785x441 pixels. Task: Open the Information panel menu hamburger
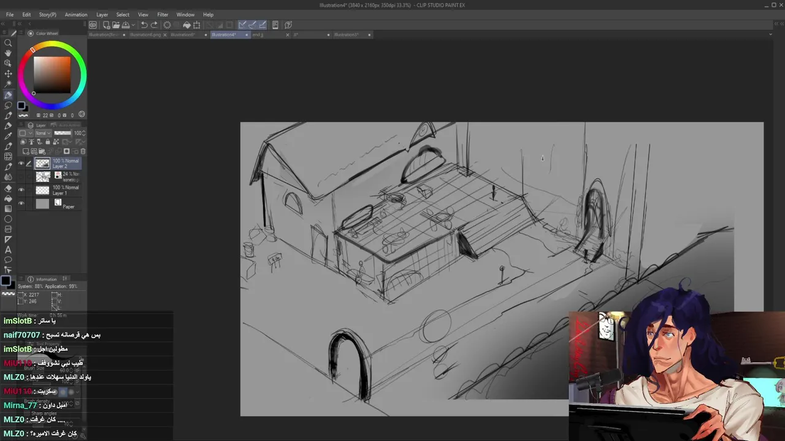coord(21,279)
